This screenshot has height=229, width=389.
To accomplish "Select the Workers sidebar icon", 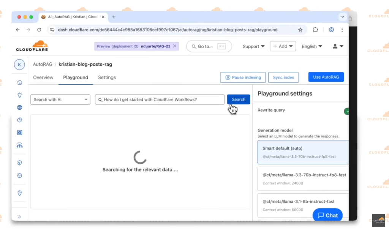I will coord(19,132).
